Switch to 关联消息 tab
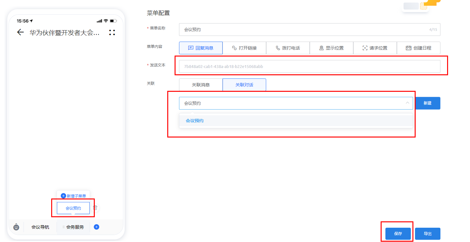 point(201,85)
